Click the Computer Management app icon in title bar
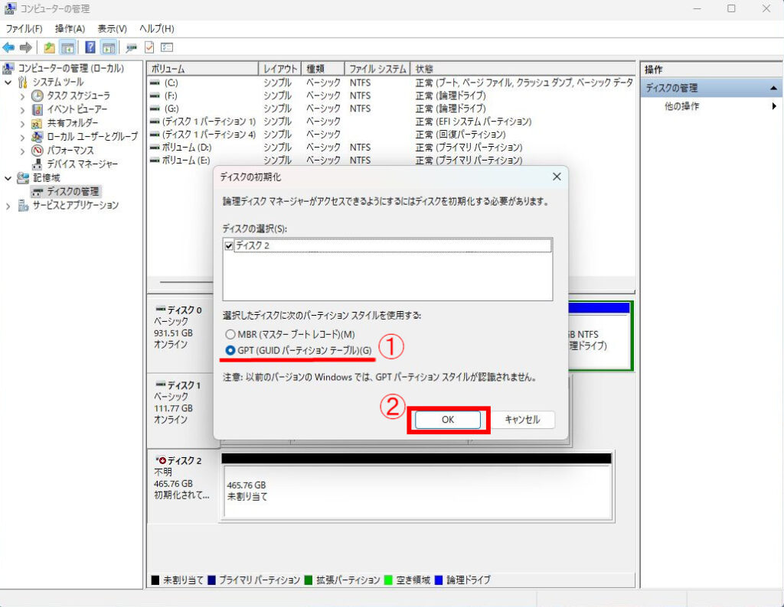784x607 pixels. (x=9, y=8)
